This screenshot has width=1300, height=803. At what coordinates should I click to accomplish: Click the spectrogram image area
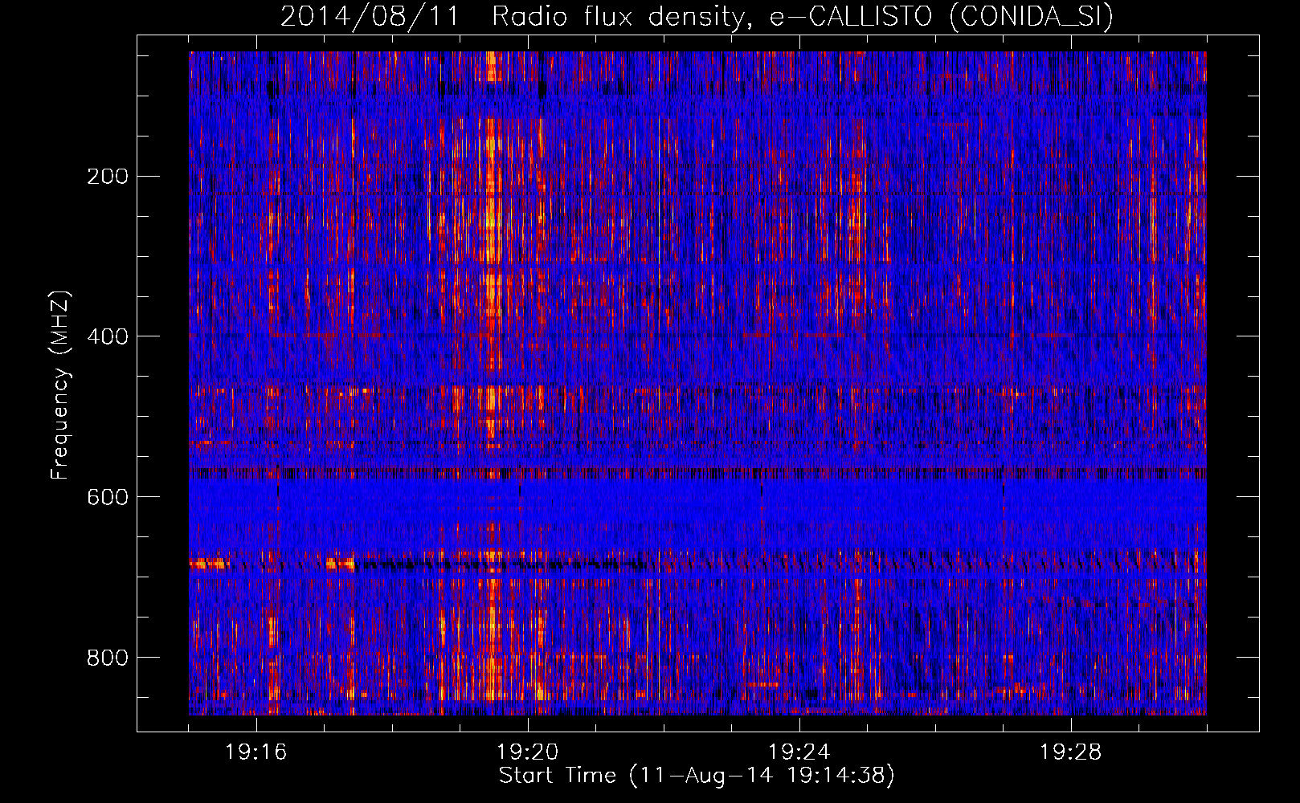(697, 383)
